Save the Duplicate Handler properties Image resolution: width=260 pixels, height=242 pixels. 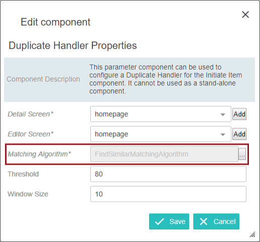(x=169, y=221)
